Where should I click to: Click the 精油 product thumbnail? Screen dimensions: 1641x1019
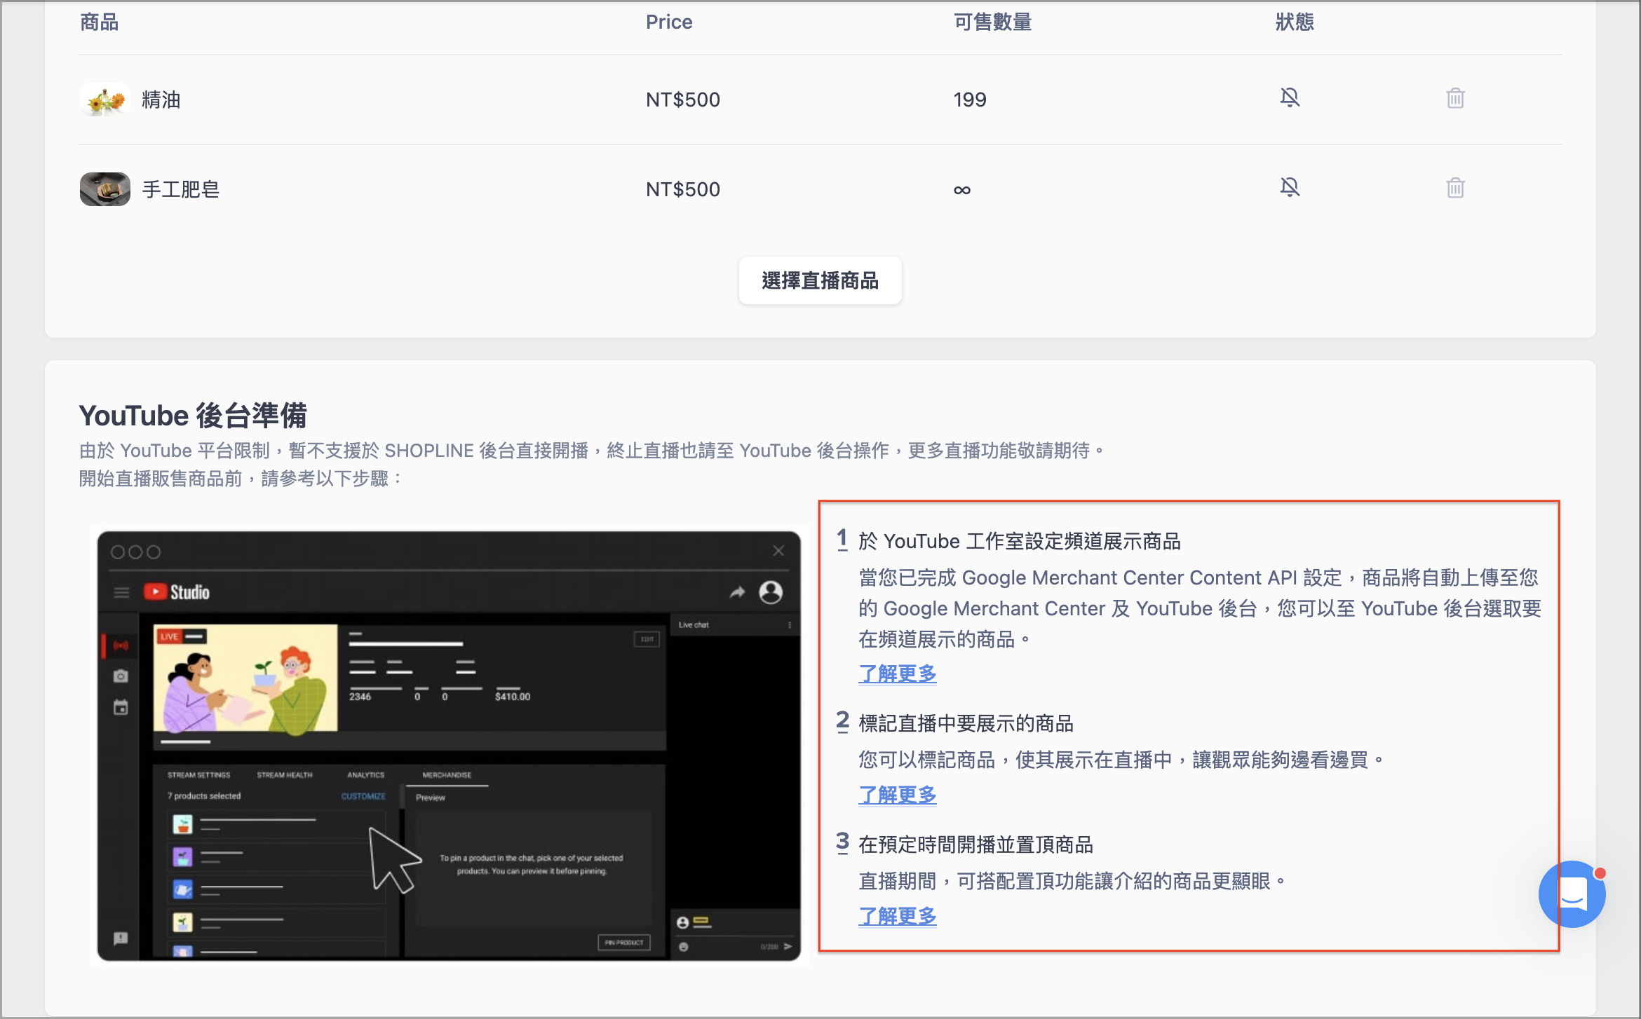105,100
